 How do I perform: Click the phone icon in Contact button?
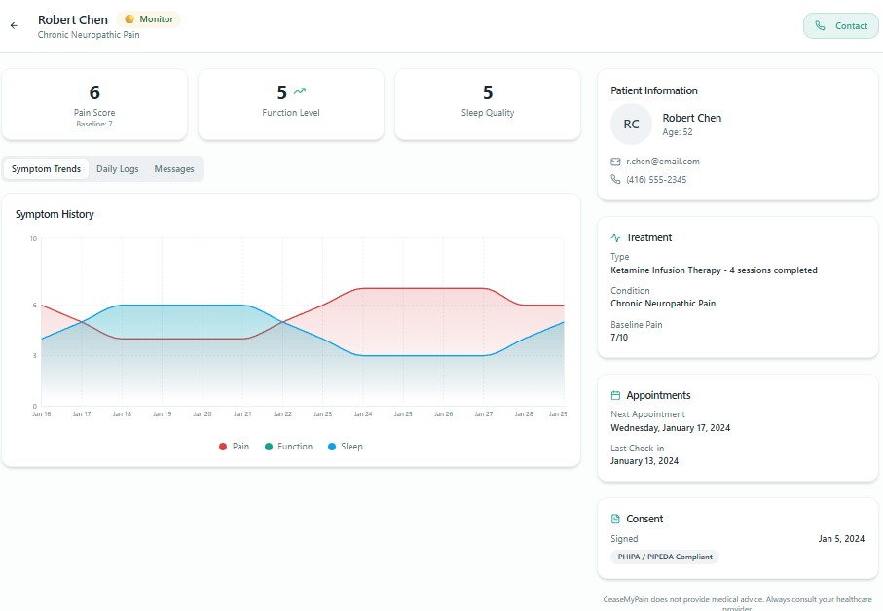pos(821,26)
